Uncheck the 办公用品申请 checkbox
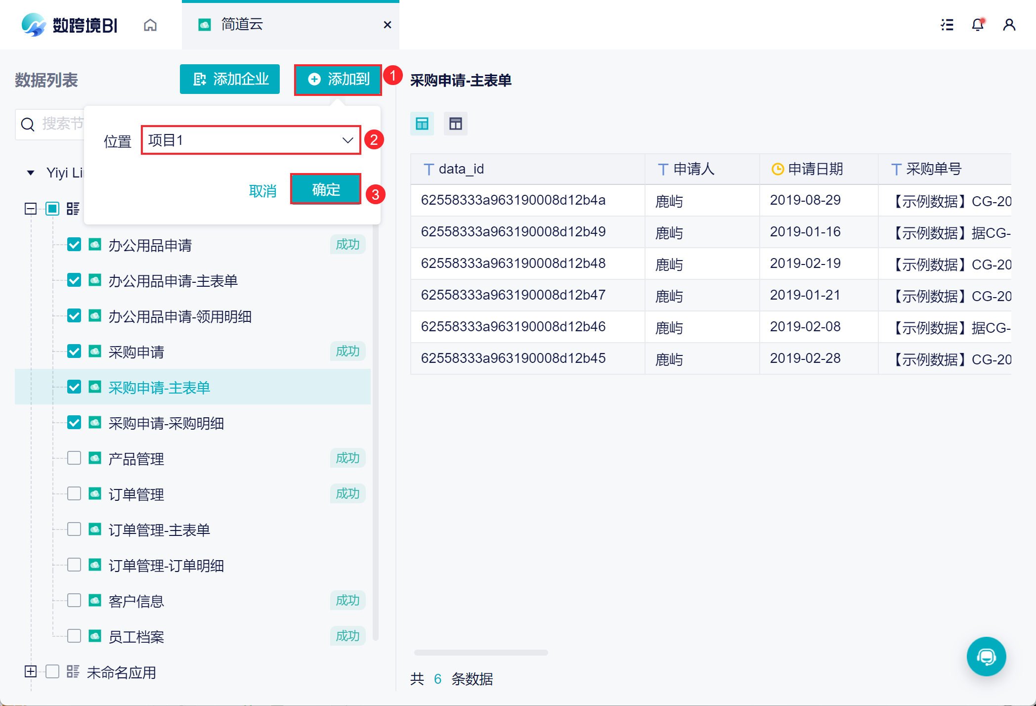 (x=74, y=245)
